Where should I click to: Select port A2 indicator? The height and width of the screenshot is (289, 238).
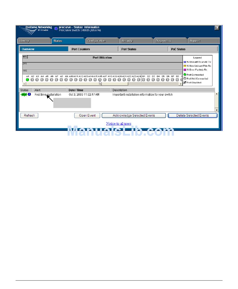[x=32, y=80]
